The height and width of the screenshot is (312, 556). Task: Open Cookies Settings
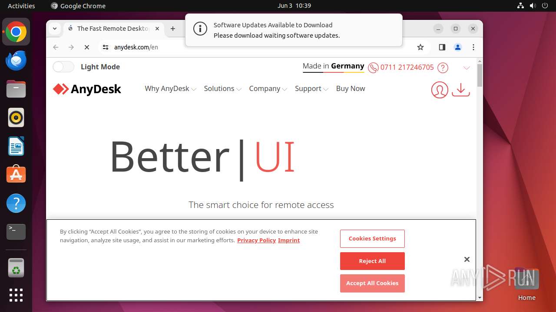[x=372, y=239]
